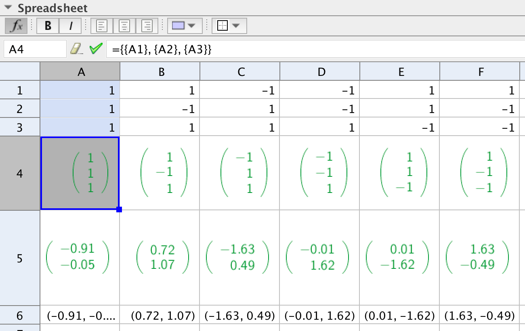Click the formula input field

[x=315, y=49]
